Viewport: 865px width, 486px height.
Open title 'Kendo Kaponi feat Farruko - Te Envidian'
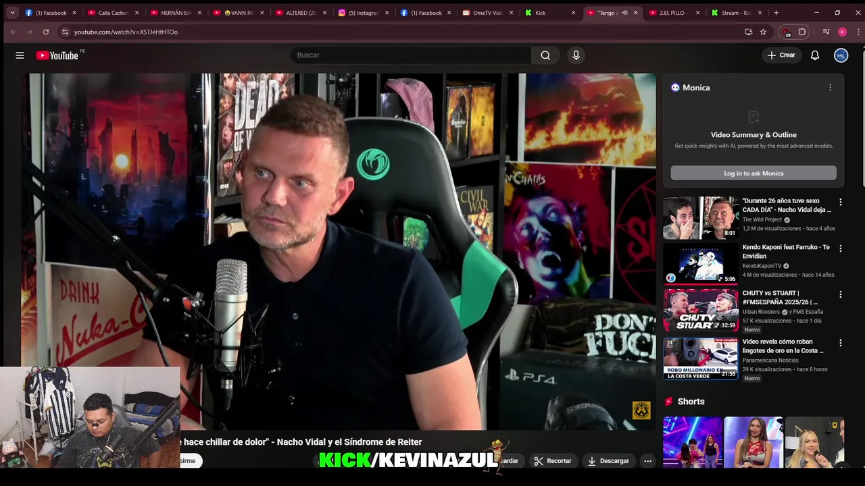786,252
